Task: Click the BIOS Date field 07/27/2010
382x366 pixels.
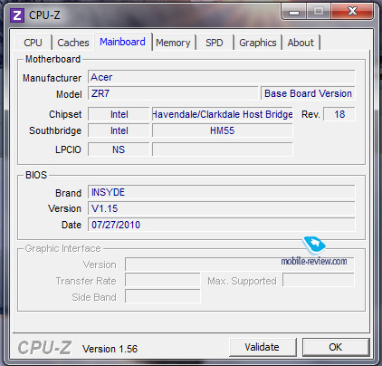Action: pyautogui.click(x=222, y=225)
